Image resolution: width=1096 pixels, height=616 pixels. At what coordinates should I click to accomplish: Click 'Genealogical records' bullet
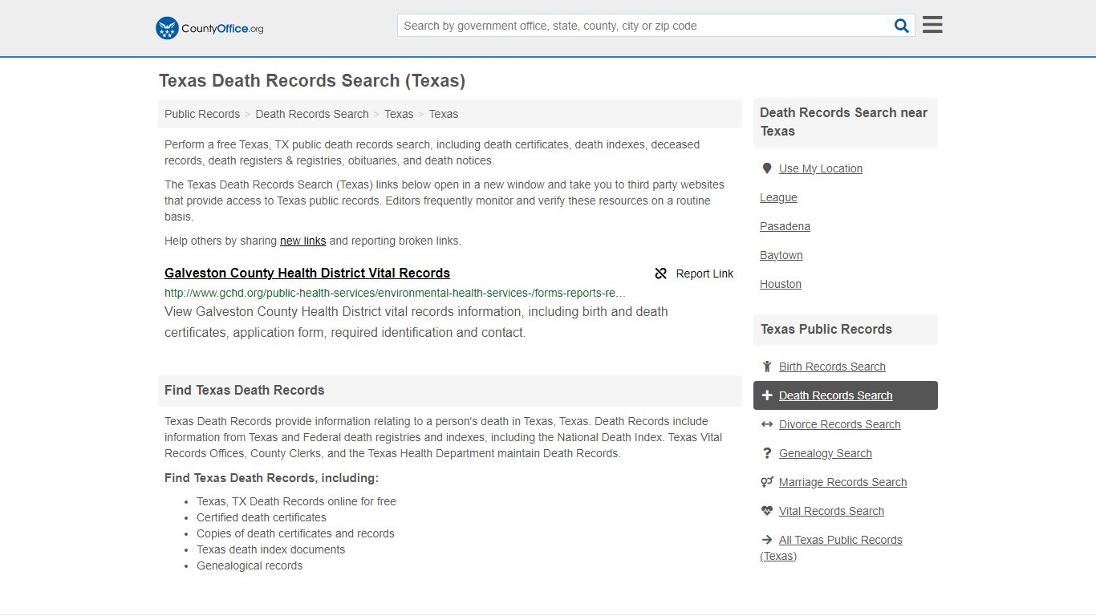click(250, 565)
